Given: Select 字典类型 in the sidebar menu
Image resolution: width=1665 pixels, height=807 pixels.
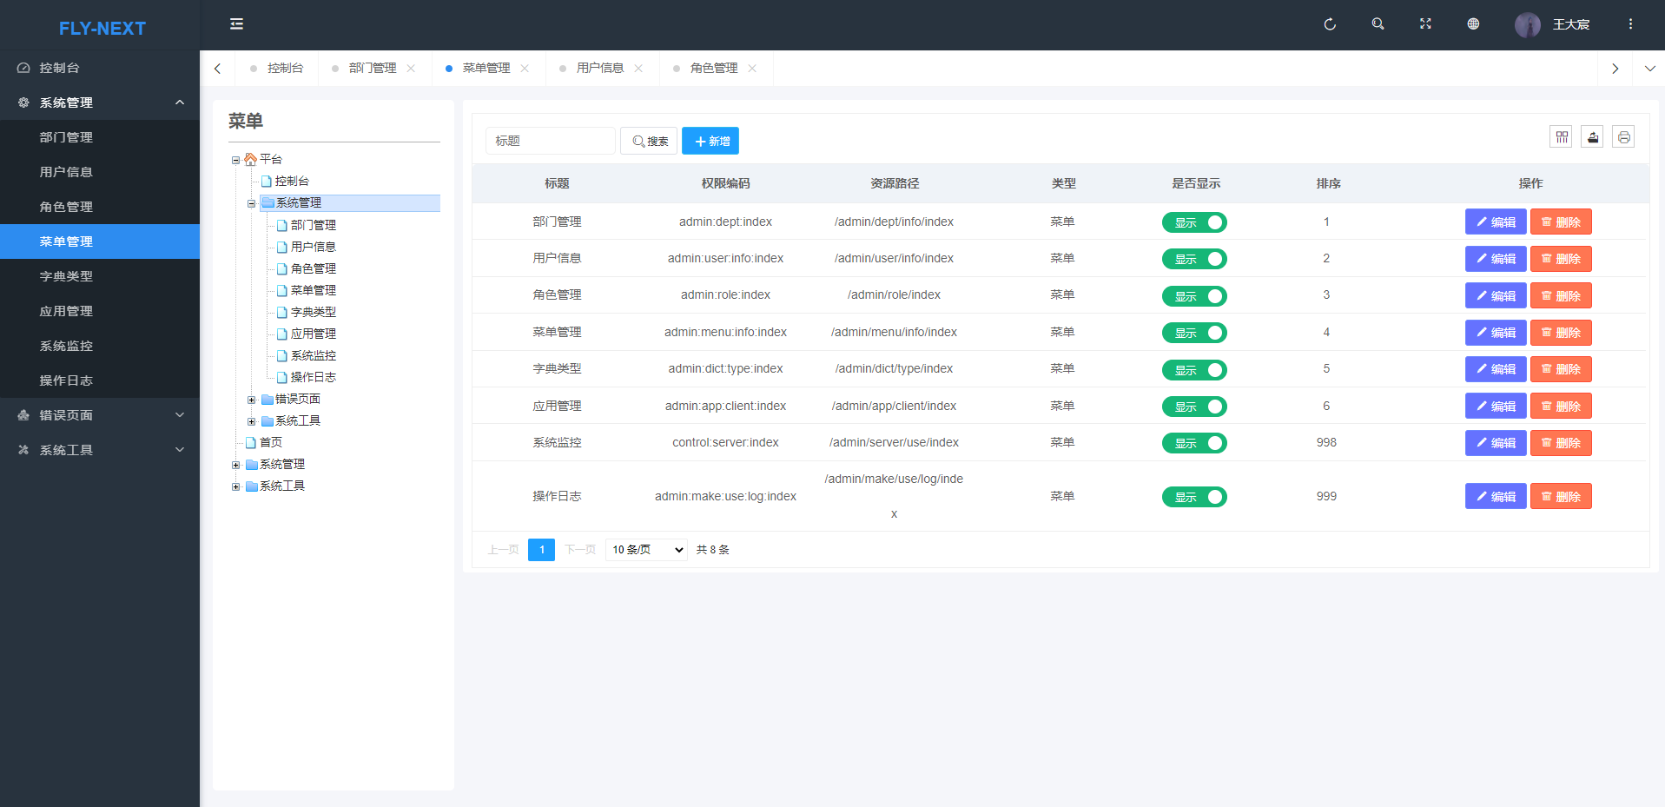Looking at the screenshot, I should click(x=66, y=276).
